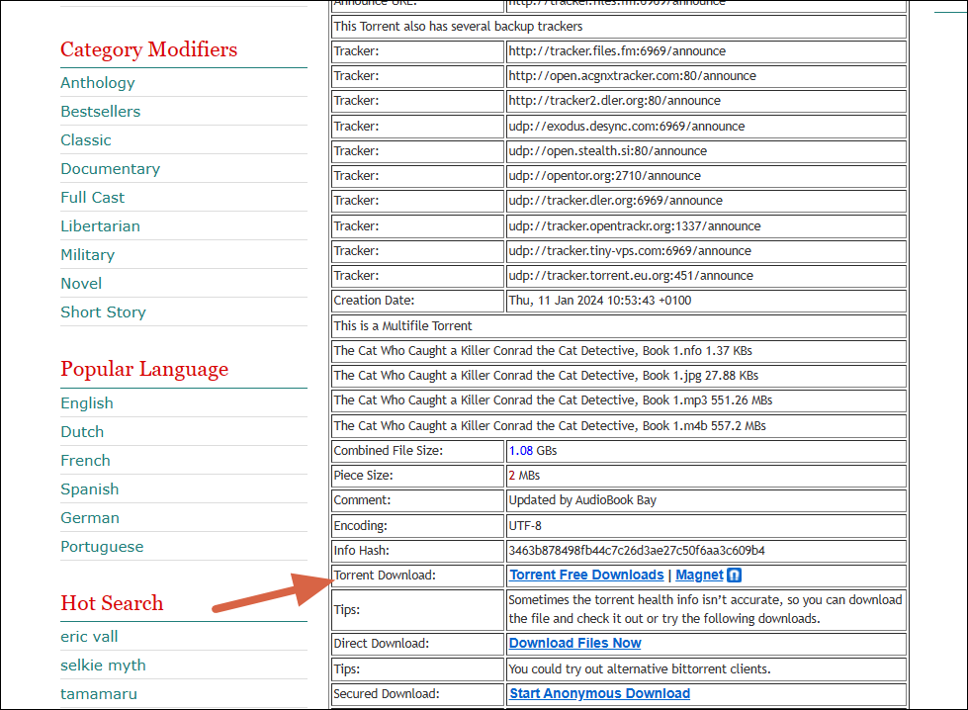This screenshot has height=710, width=968.
Task: Click the .mp3 file row 551.26 MBs
Action: pyautogui.click(x=619, y=400)
